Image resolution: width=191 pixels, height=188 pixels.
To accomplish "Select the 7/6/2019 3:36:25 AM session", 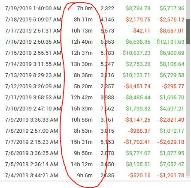I will coord(93,153).
